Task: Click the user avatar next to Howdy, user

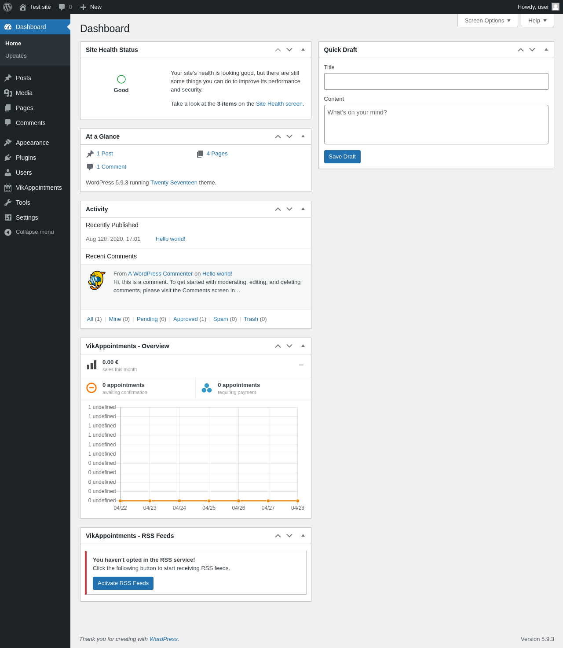Action: tap(556, 7)
